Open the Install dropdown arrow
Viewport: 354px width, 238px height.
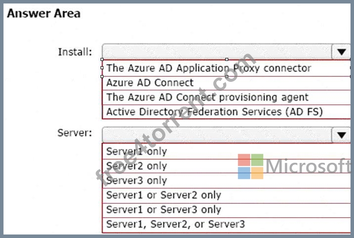click(341, 52)
